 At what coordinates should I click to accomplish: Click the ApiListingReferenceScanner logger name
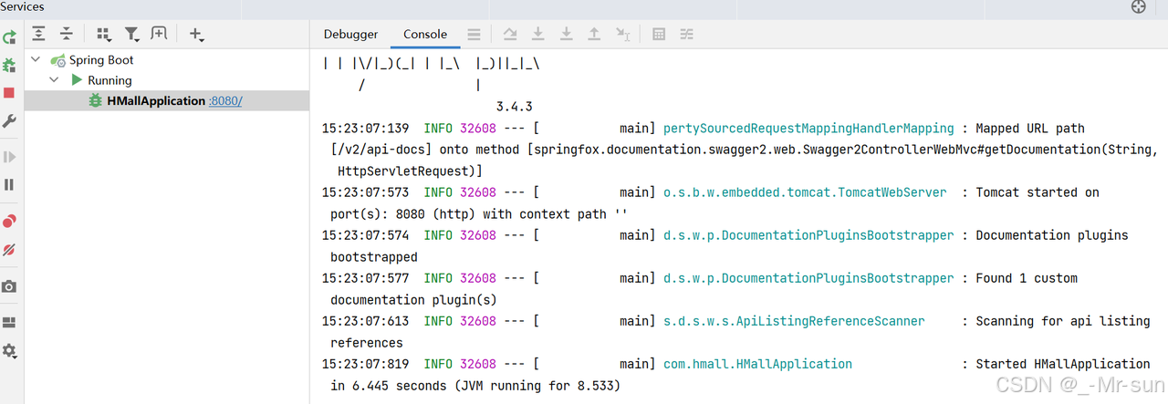coord(794,321)
